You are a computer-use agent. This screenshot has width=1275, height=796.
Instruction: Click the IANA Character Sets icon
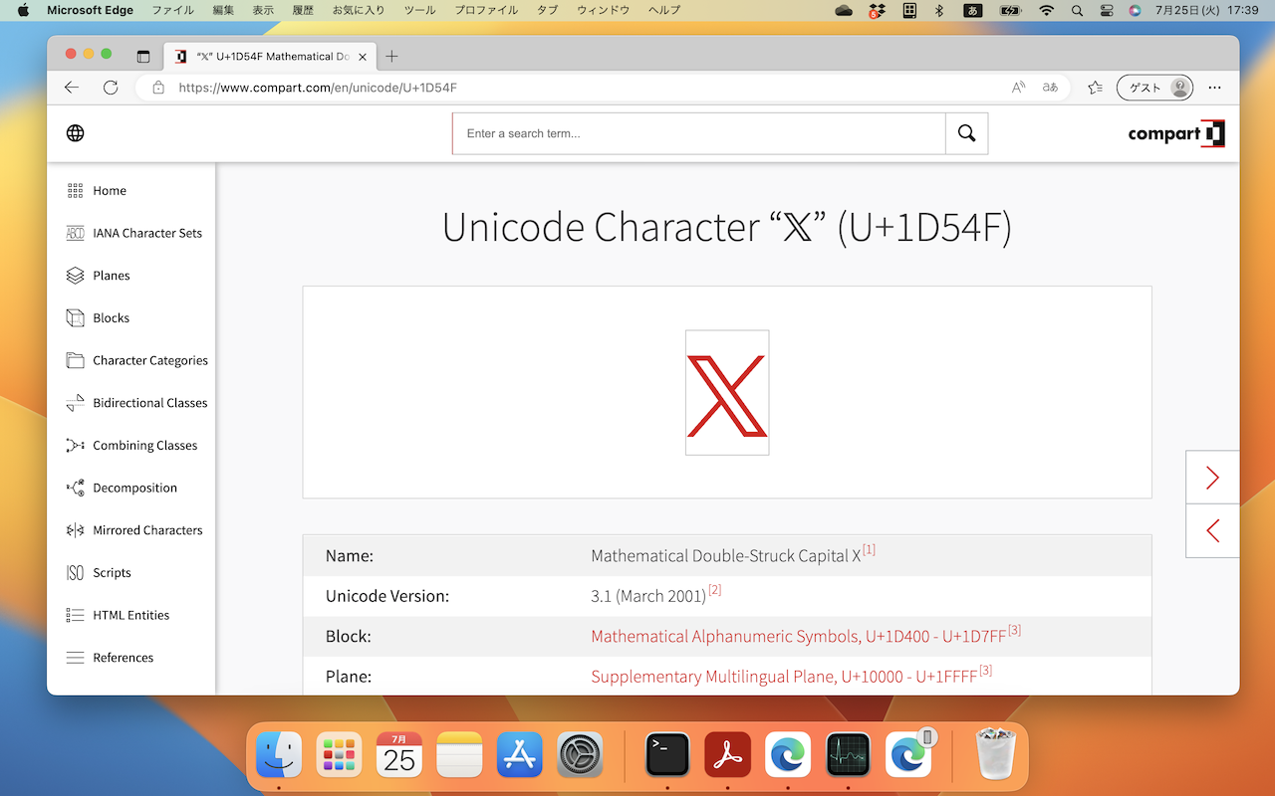click(75, 233)
